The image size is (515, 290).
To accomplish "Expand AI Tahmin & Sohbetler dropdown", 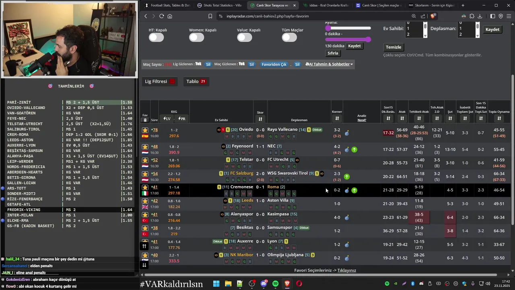I will (x=329, y=64).
